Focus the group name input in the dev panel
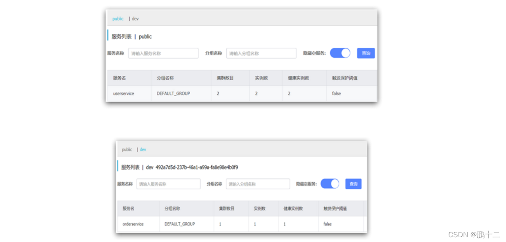The image size is (506, 242). click(258, 184)
